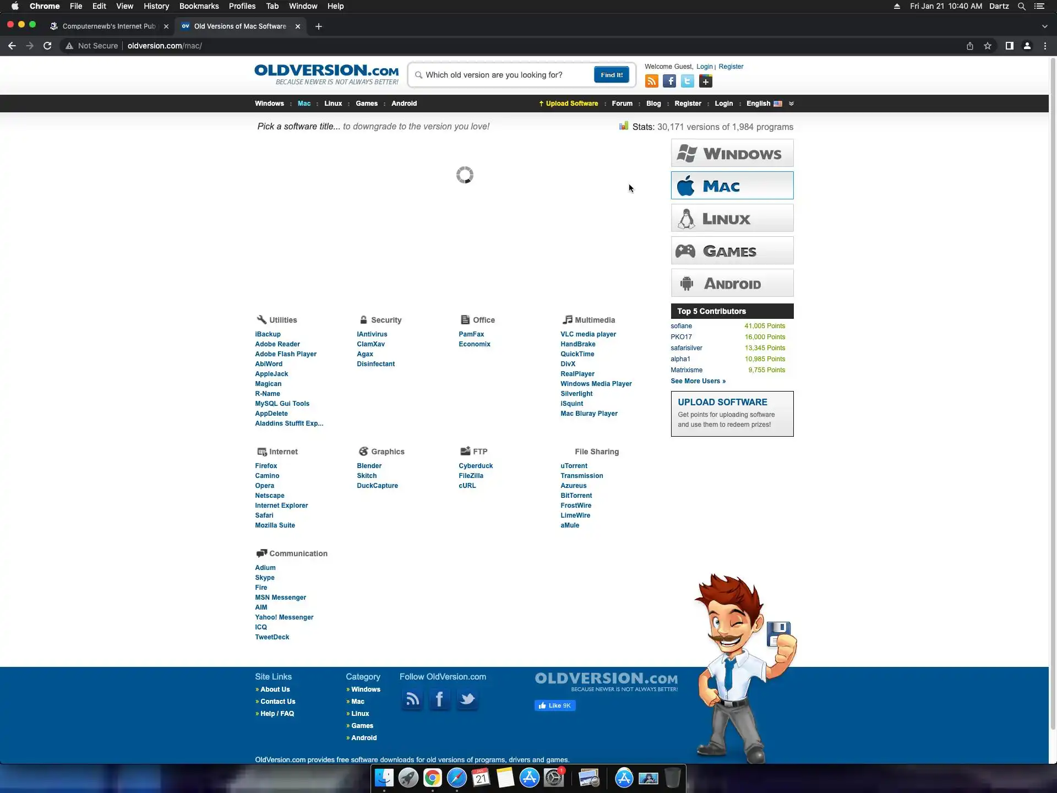The width and height of the screenshot is (1057, 793).
Task: Expand the tab search chevron
Action: [1044, 26]
